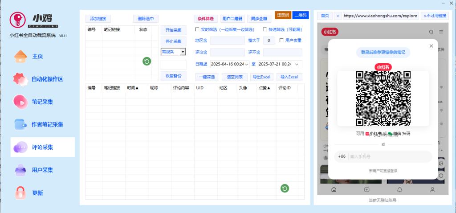Expand the 日期起 start date picker
Viewport: 456px width, 213px height.
point(247,64)
